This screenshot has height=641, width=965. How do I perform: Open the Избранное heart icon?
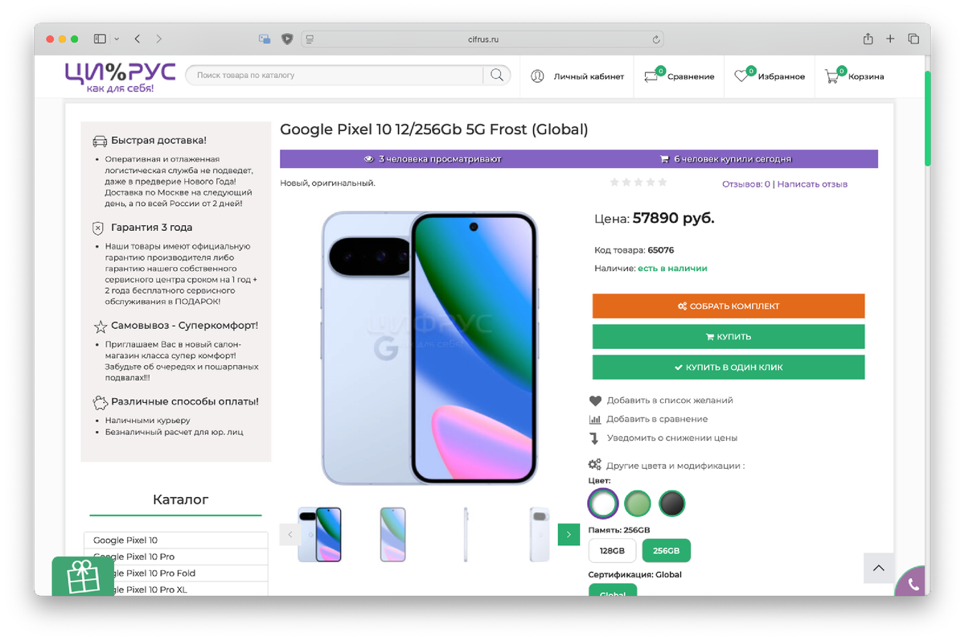[743, 76]
